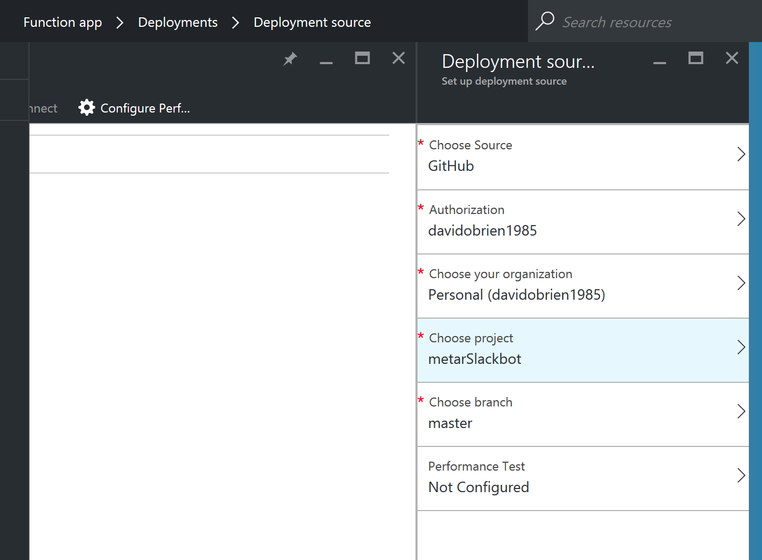Screen dimensions: 762x560
Task: Click the Choose your organization label
Action: 501,274
